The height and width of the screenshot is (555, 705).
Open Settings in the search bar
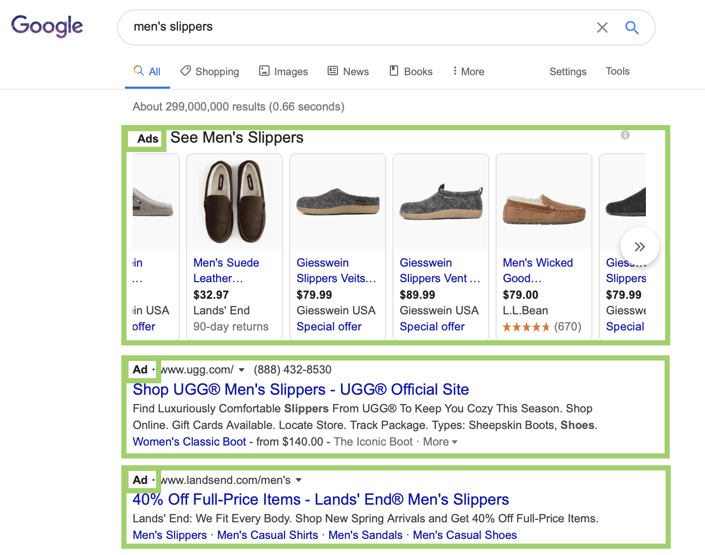tap(568, 72)
